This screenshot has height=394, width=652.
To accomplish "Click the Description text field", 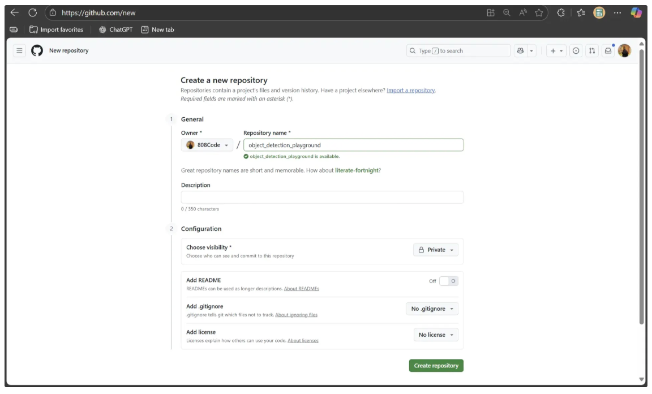I will coord(322,197).
